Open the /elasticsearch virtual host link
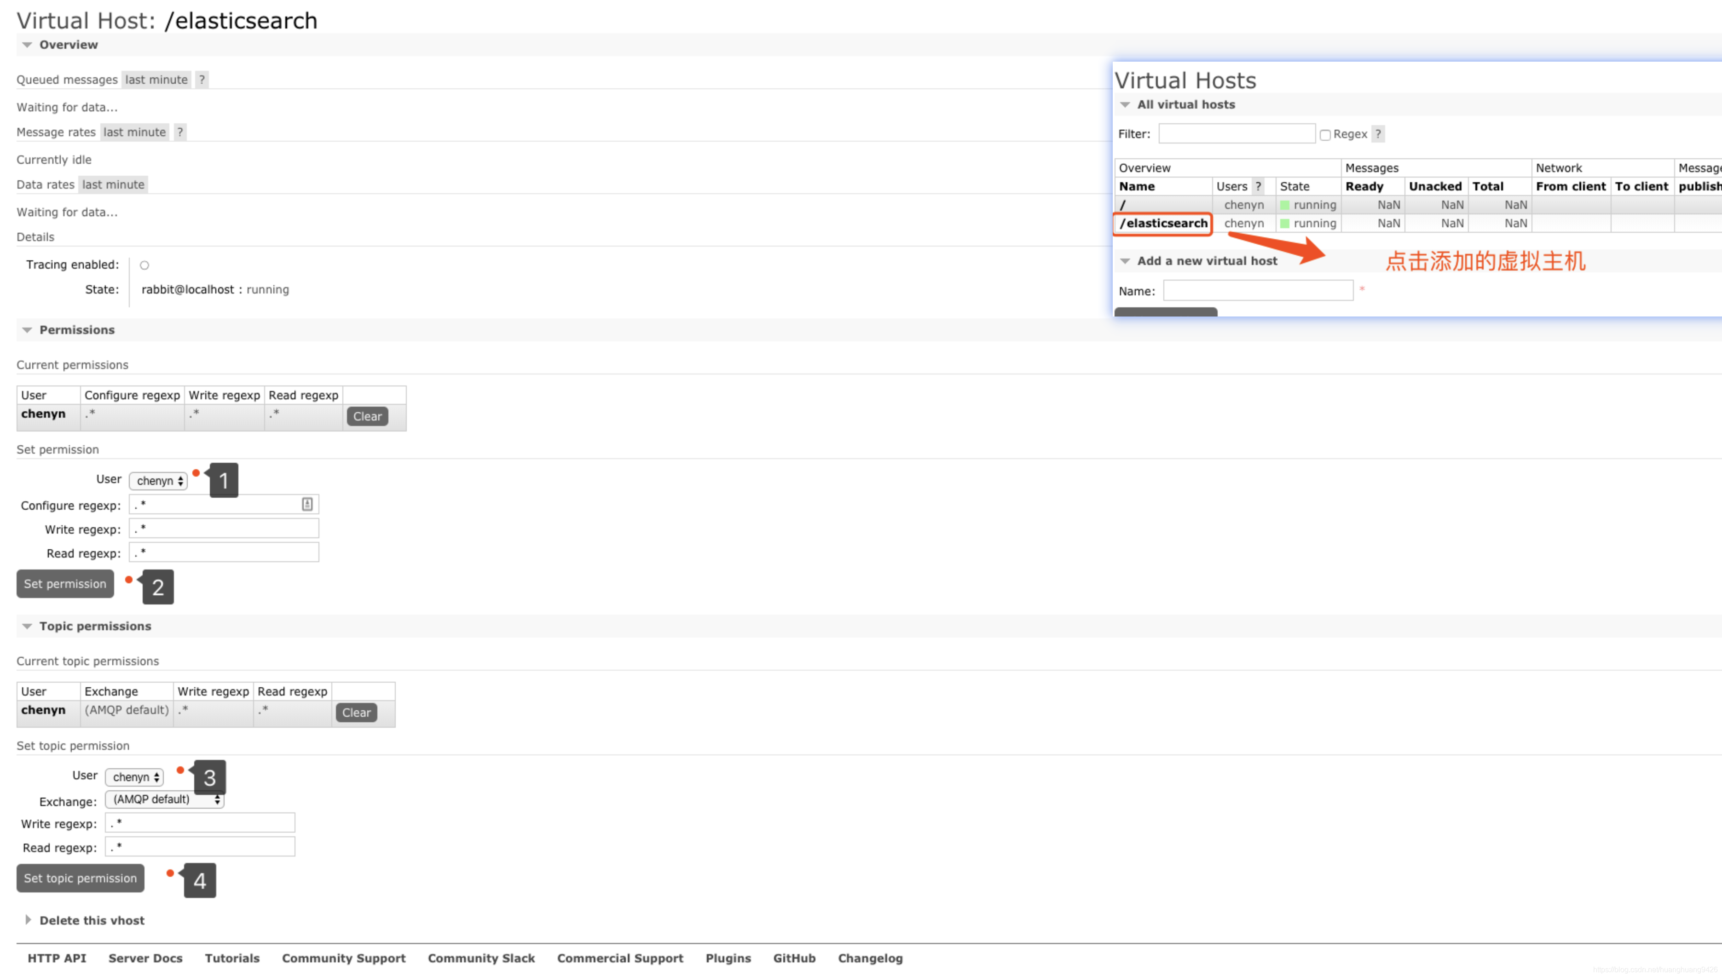The image size is (1722, 978). (1164, 223)
